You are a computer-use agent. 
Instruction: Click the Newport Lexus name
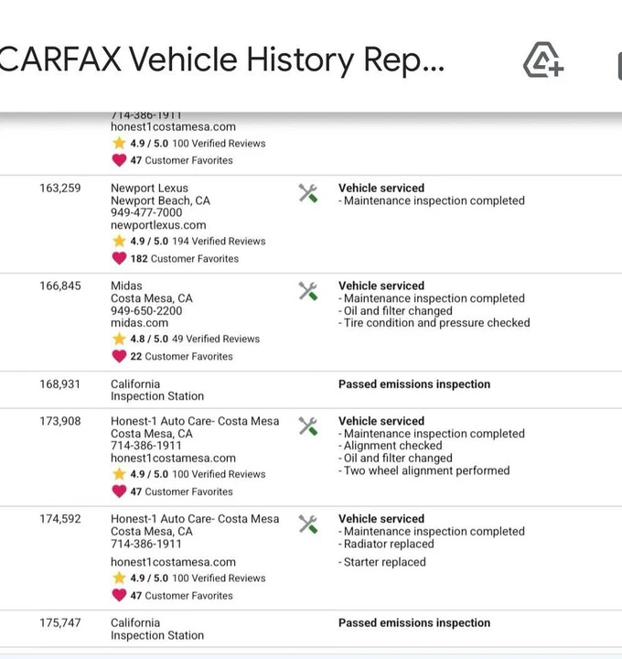coord(149,188)
